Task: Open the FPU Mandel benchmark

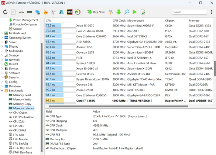Action: [x=18, y=139]
